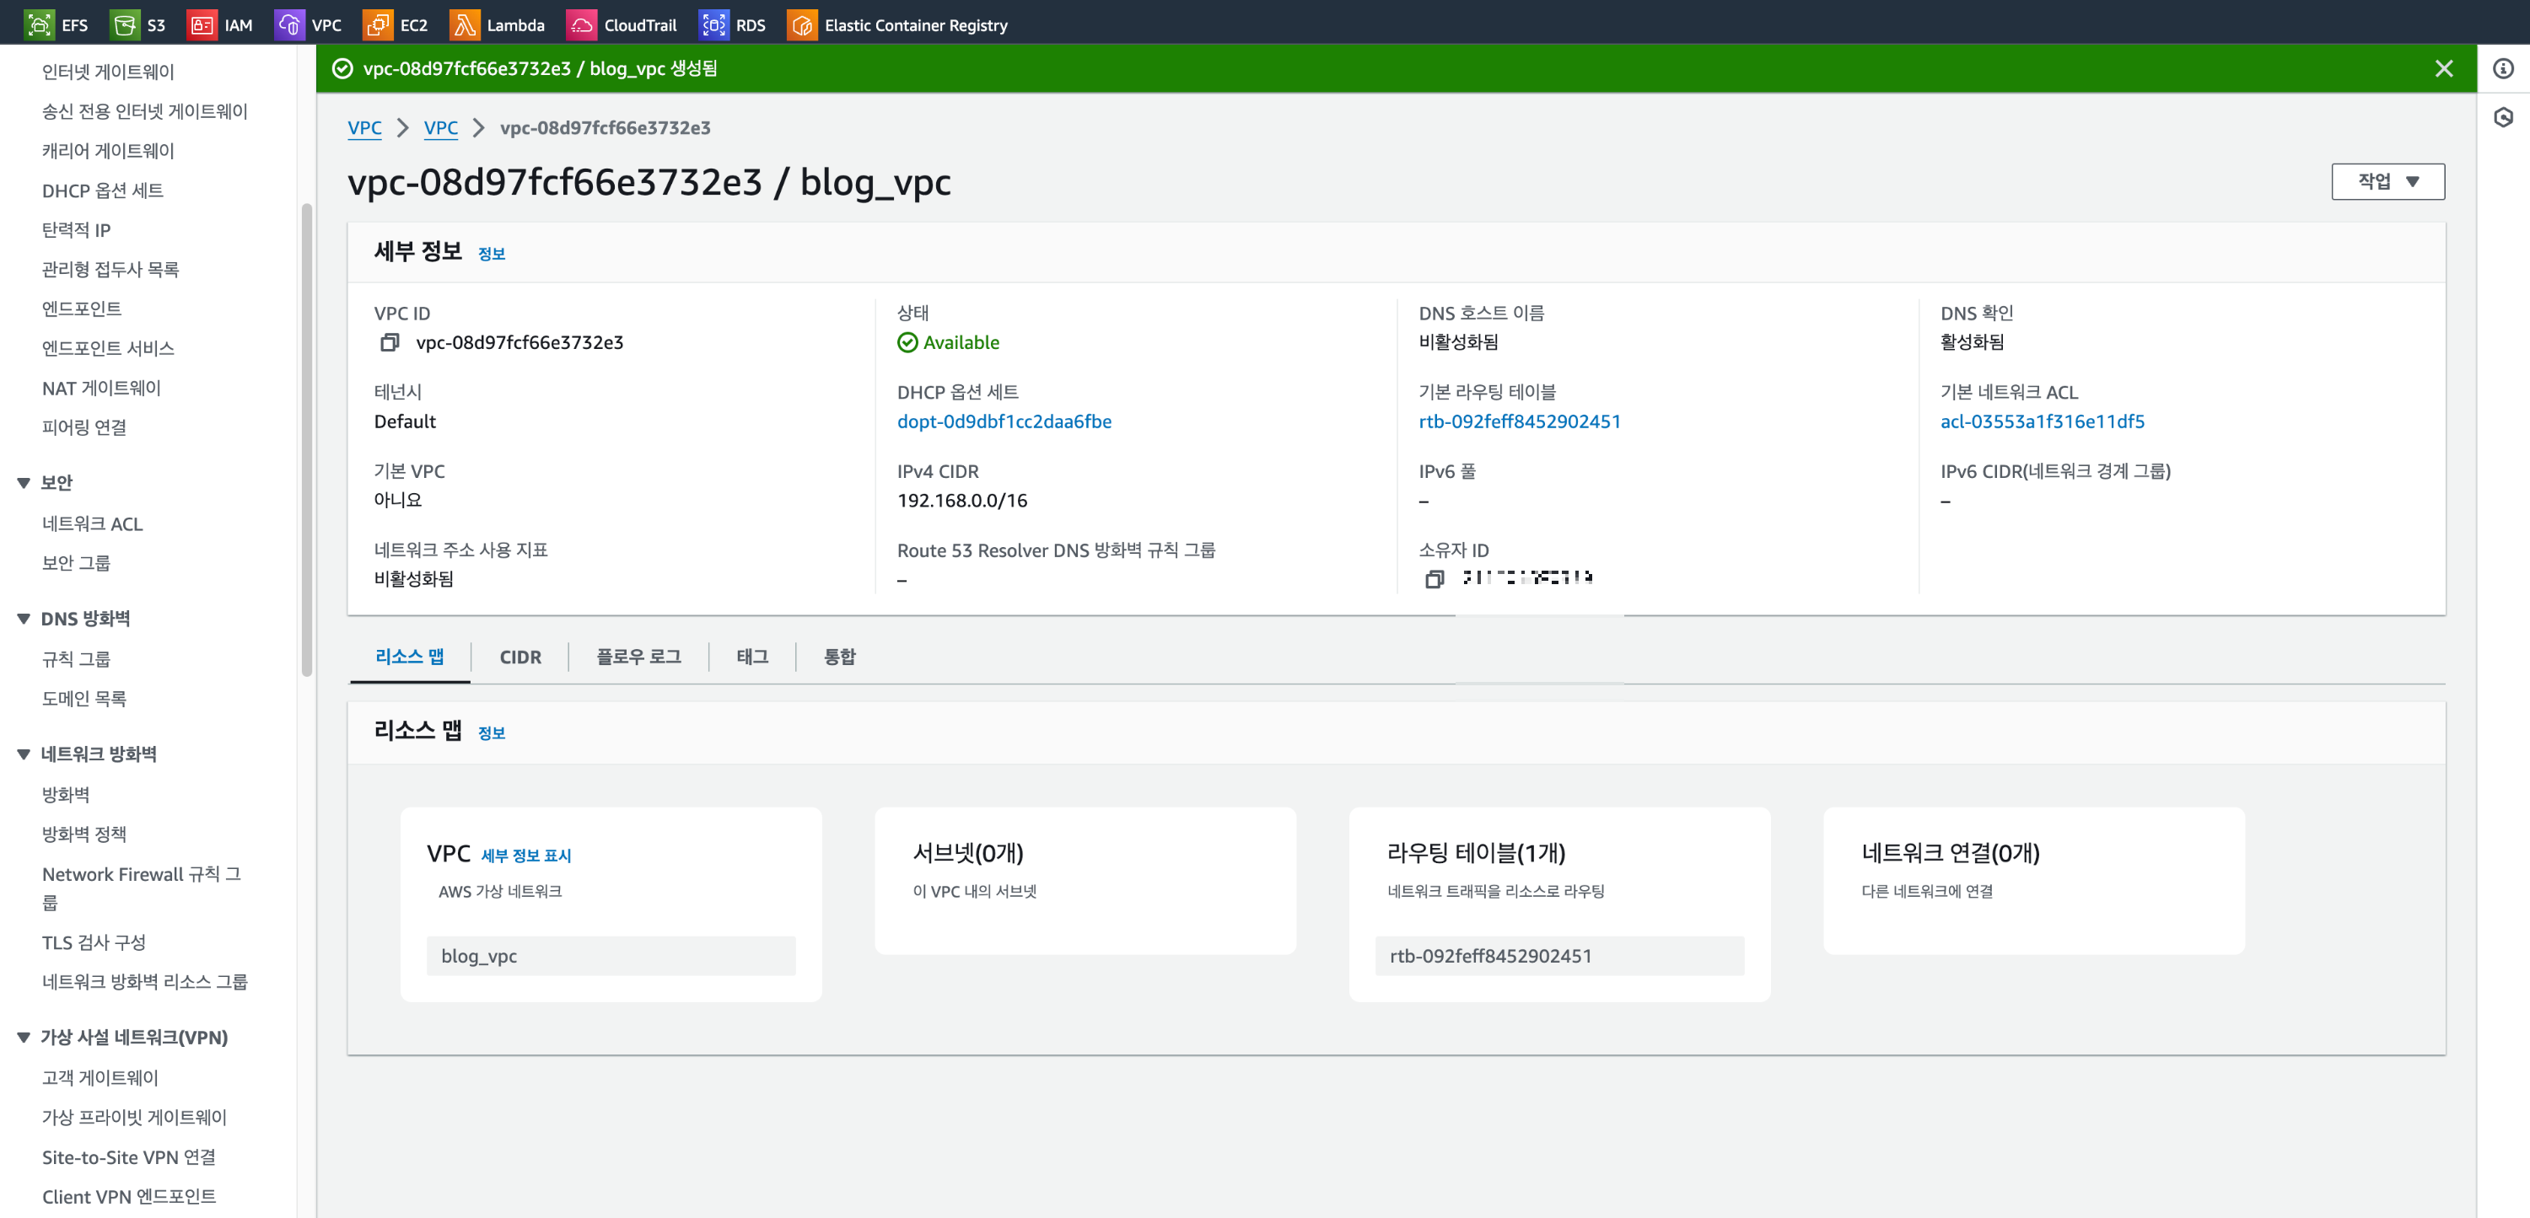Collapse the DNS 방화벽 sidebar section
This screenshot has height=1218, width=2530.
[24, 619]
